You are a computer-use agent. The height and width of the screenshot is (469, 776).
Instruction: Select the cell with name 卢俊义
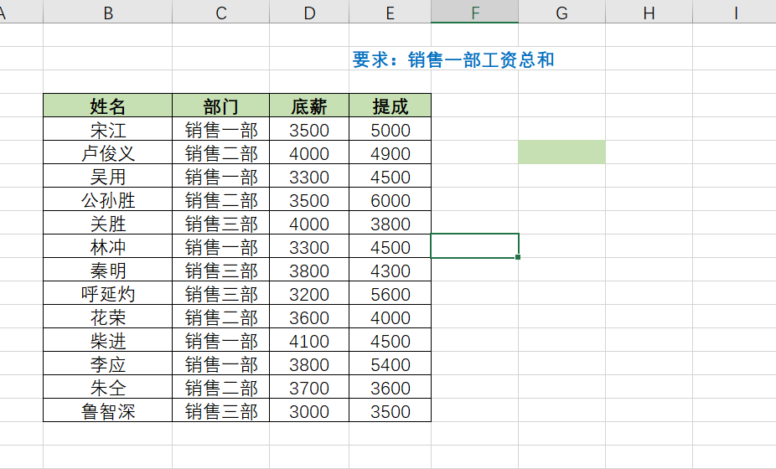click(108, 152)
